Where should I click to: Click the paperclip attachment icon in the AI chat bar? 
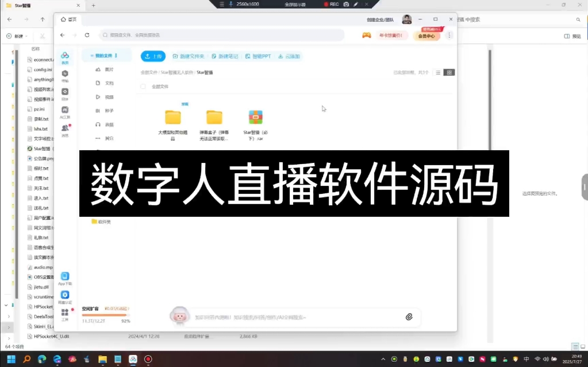tap(409, 317)
